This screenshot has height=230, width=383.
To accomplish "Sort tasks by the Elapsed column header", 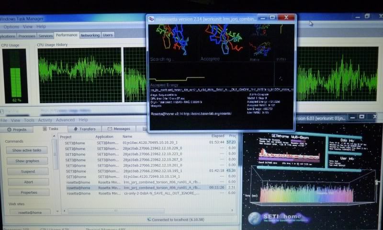I will coord(217,136).
